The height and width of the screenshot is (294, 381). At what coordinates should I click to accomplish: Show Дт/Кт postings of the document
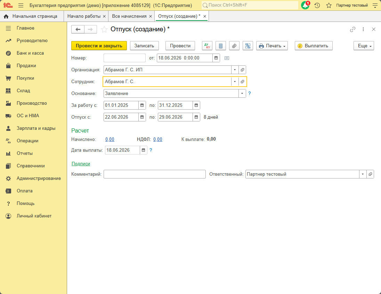207,46
